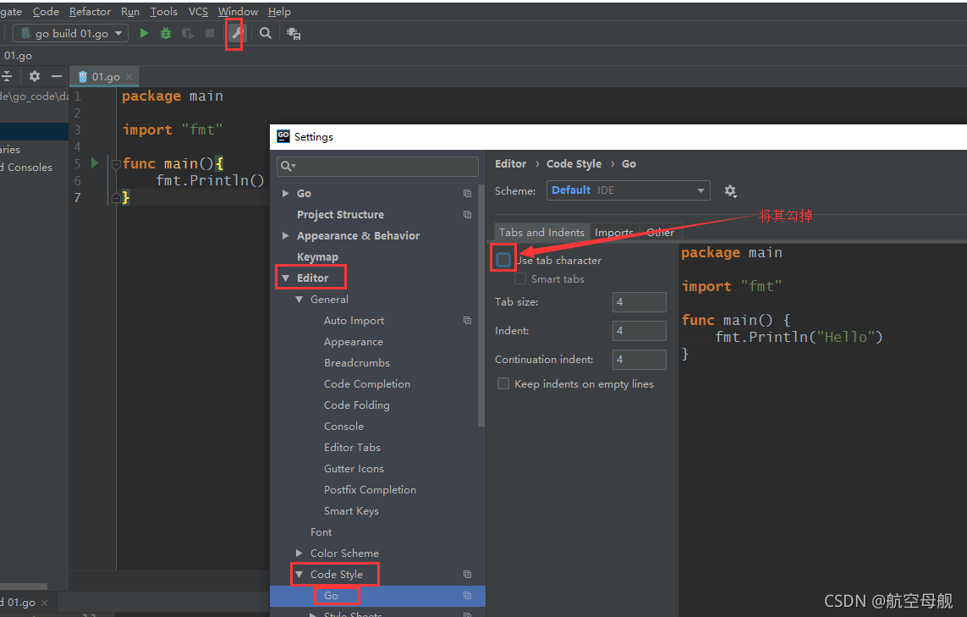Expand the Go settings node
This screenshot has width=967, height=617.
click(x=286, y=193)
